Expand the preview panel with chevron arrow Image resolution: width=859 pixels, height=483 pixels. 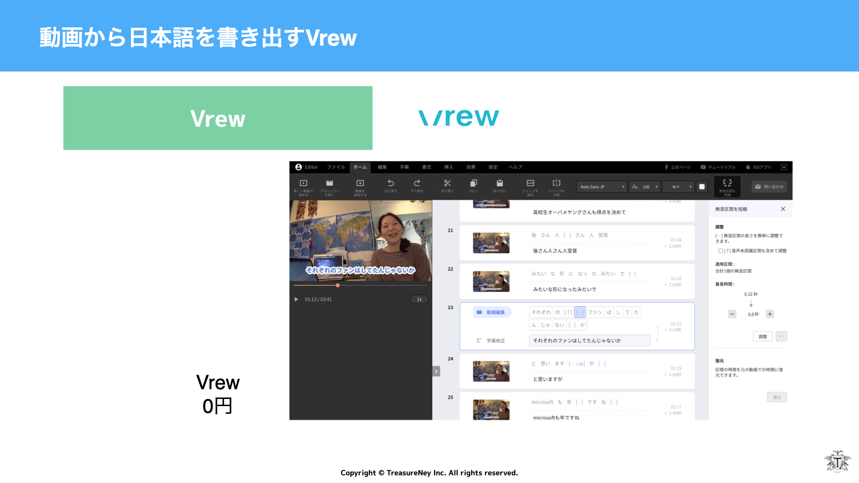tap(436, 371)
